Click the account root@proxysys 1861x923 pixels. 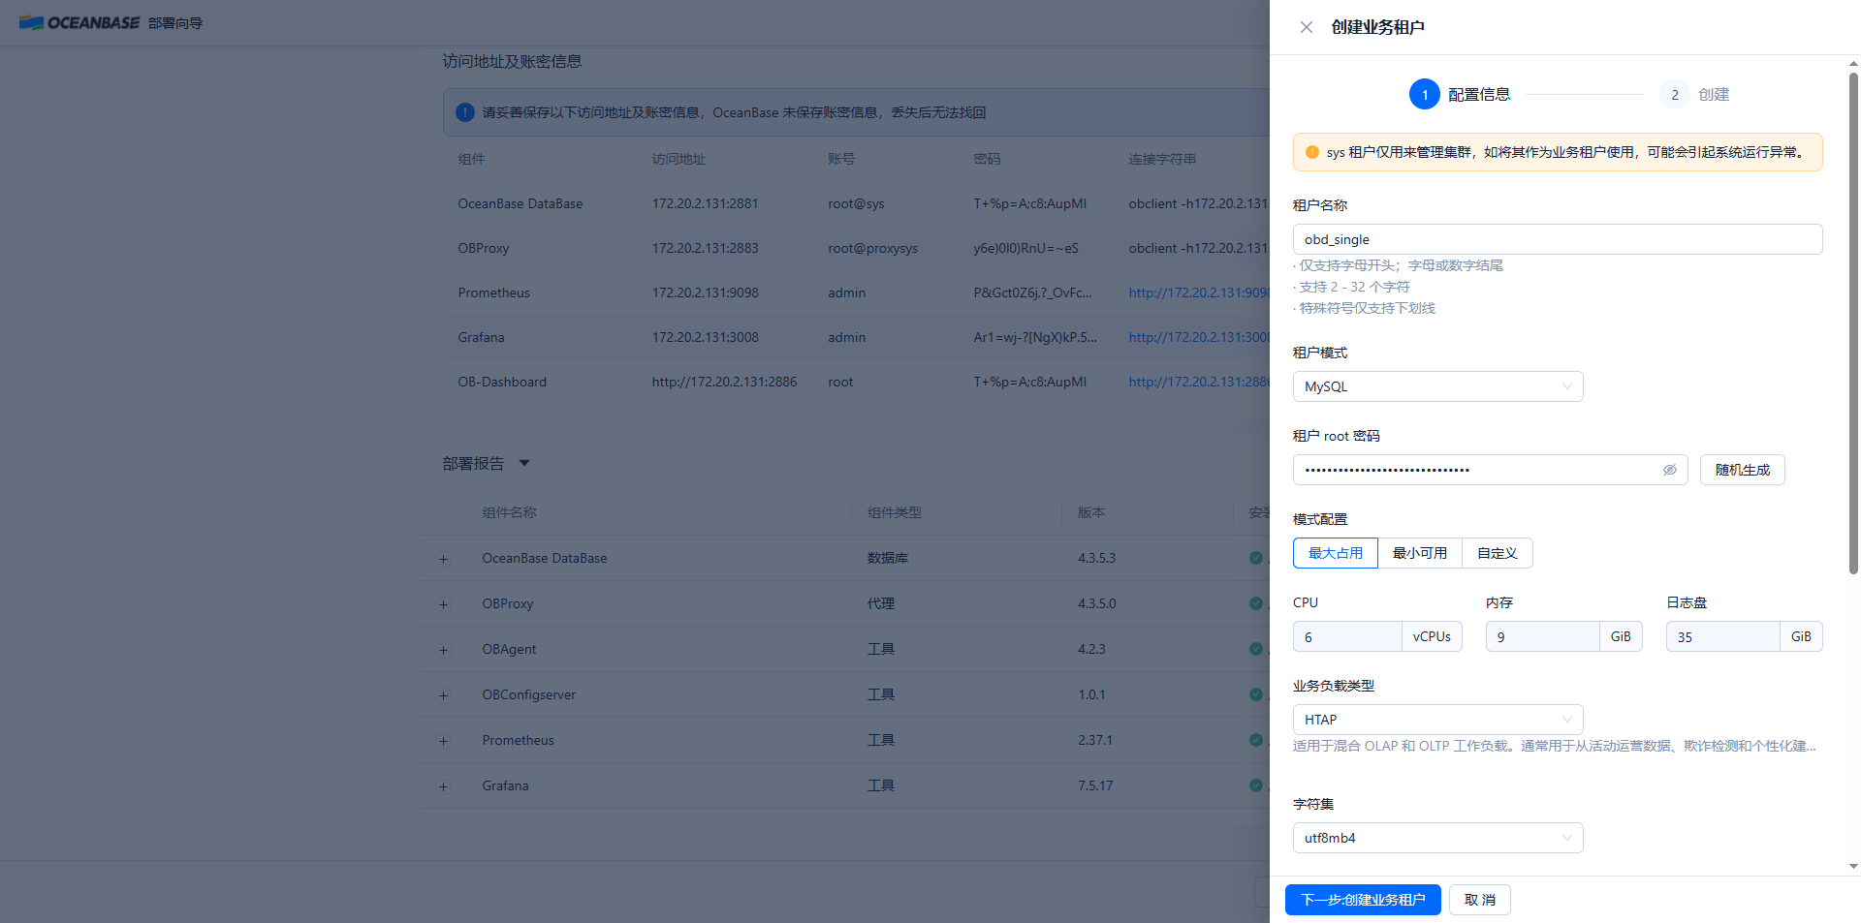click(872, 248)
